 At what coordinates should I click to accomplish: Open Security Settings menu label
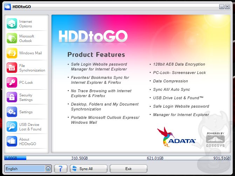tap(26, 97)
